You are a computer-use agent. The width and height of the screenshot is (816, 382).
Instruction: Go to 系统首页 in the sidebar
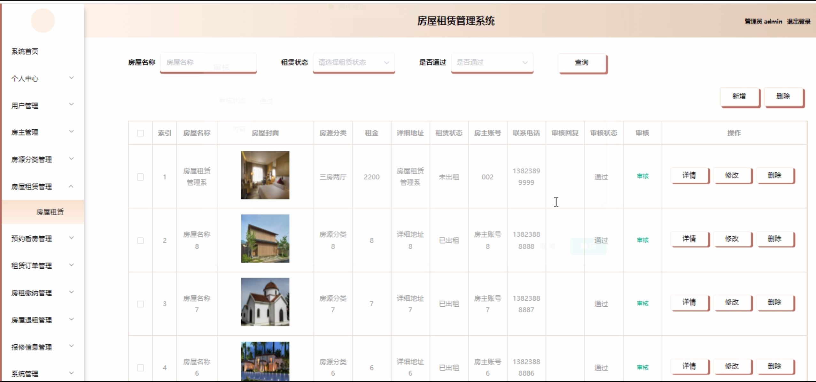[25, 51]
